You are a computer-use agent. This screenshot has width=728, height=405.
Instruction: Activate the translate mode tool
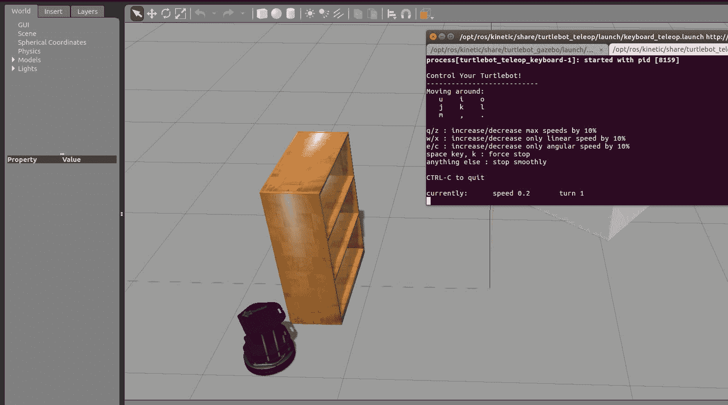(152, 14)
